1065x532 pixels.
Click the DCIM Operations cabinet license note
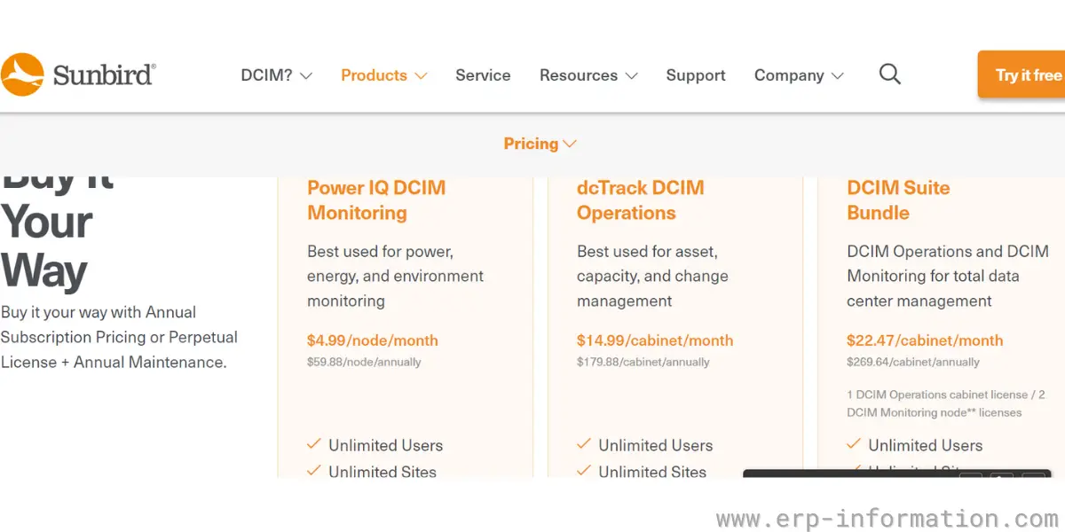click(x=945, y=403)
